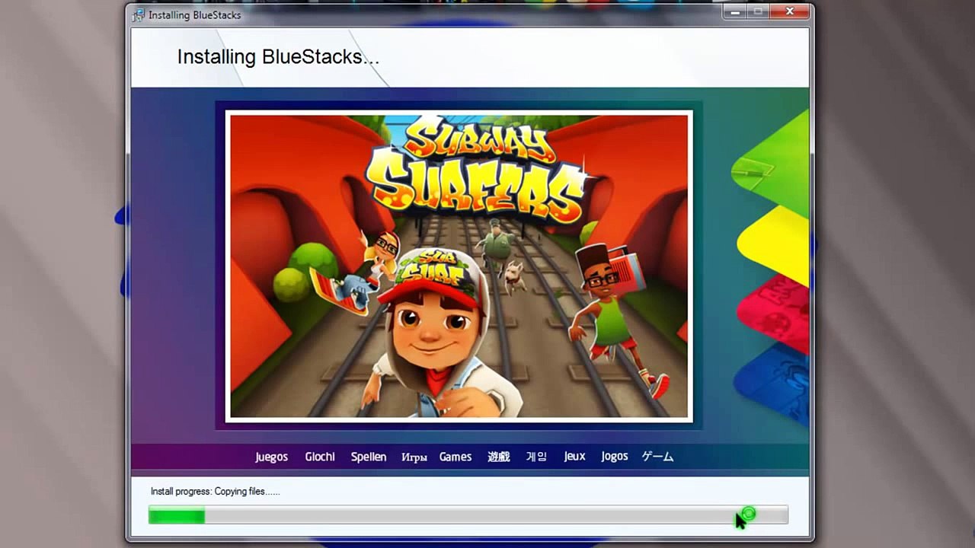The width and height of the screenshot is (975, 548).
Task: Click the "Install progress: Copying files" text
Action: click(216, 492)
